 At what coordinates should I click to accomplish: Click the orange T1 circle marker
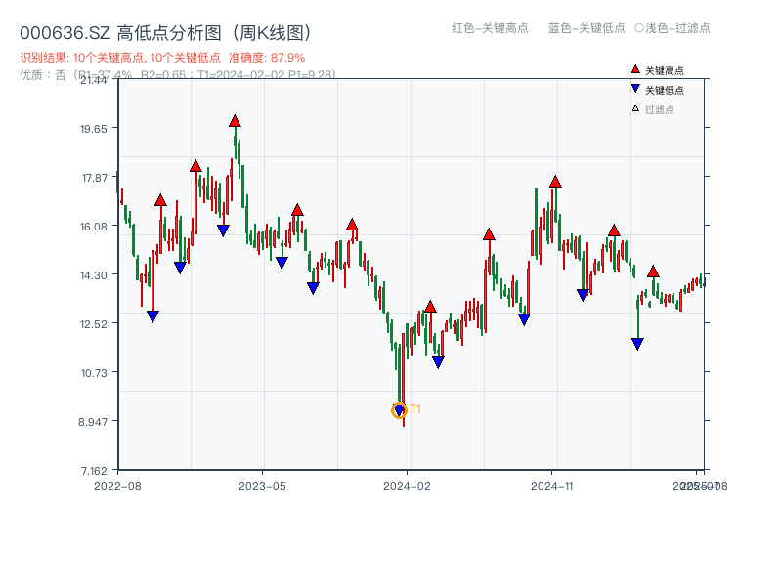pos(399,411)
